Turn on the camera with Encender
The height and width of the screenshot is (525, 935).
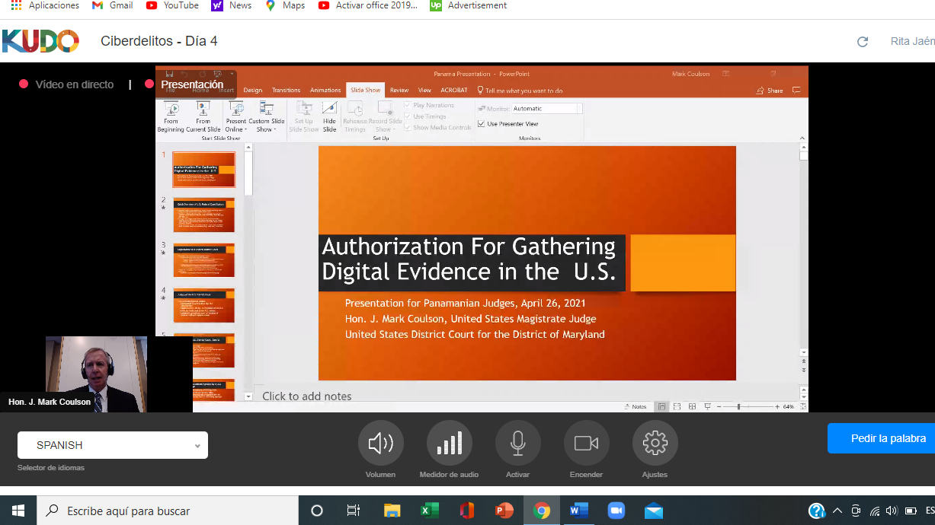587,443
